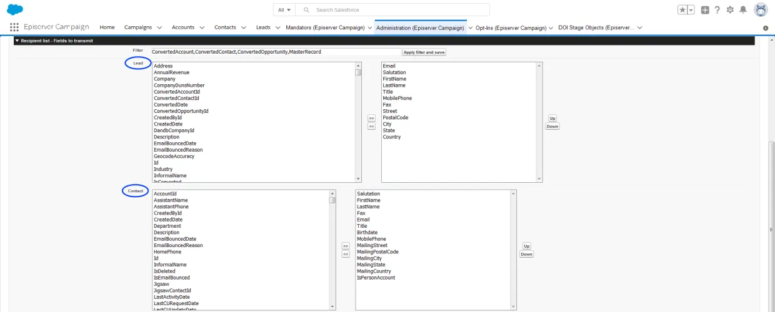Click the Contact available fields list scrollbar
Viewport: 775px width, 312px height.
(x=332, y=250)
